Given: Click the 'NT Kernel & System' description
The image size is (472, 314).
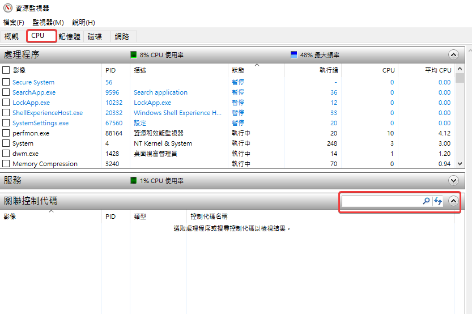Looking at the screenshot, I should [163, 143].
